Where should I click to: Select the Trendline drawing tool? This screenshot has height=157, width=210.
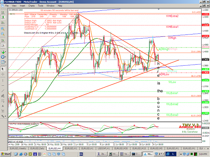click(3, 91)
